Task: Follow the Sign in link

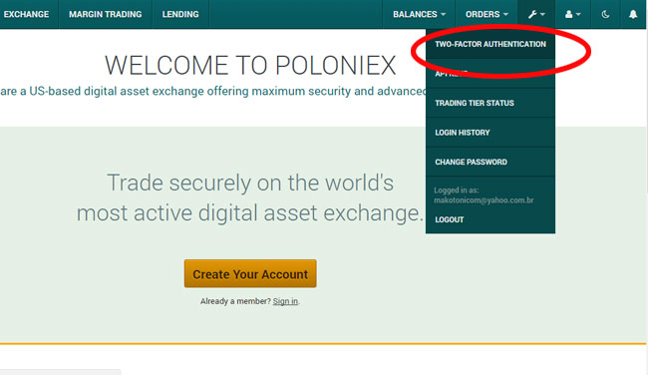Action: point(285,301)
